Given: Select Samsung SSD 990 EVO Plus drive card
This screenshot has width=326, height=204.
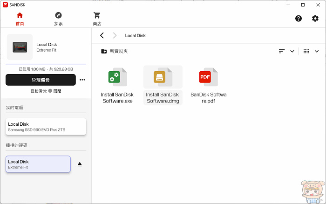Looking at the screenshot, I should coord(46,127).
